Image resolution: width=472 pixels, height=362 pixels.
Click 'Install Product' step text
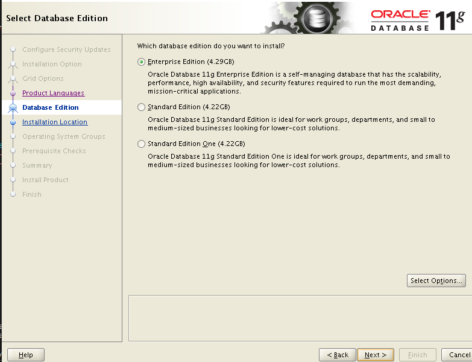pos(45,180)
